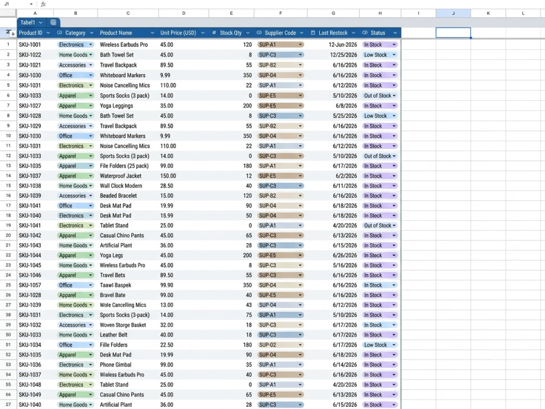This screenshot has height=409, width=545.
Task: Open Status dropdown for SKU-1022
Action: click(x=394, y=55)
